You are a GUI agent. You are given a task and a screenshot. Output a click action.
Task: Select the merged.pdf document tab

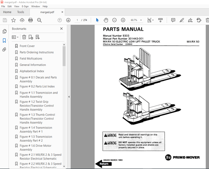point(47,12)
